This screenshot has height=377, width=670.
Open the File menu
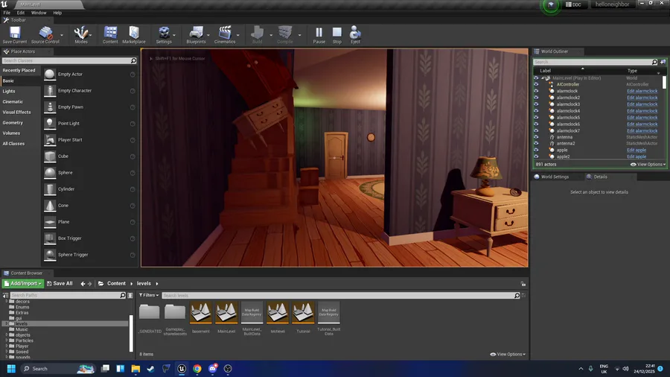[x=7, y=13]
